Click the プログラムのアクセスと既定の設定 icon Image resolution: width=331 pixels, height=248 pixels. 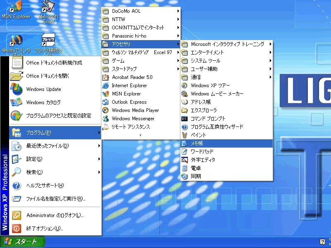point(17,116)
